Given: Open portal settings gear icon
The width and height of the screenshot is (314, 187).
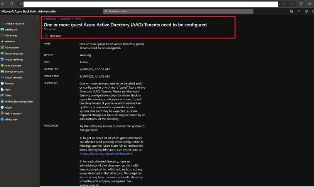Looking at the screenshot, I should [306, 12].
